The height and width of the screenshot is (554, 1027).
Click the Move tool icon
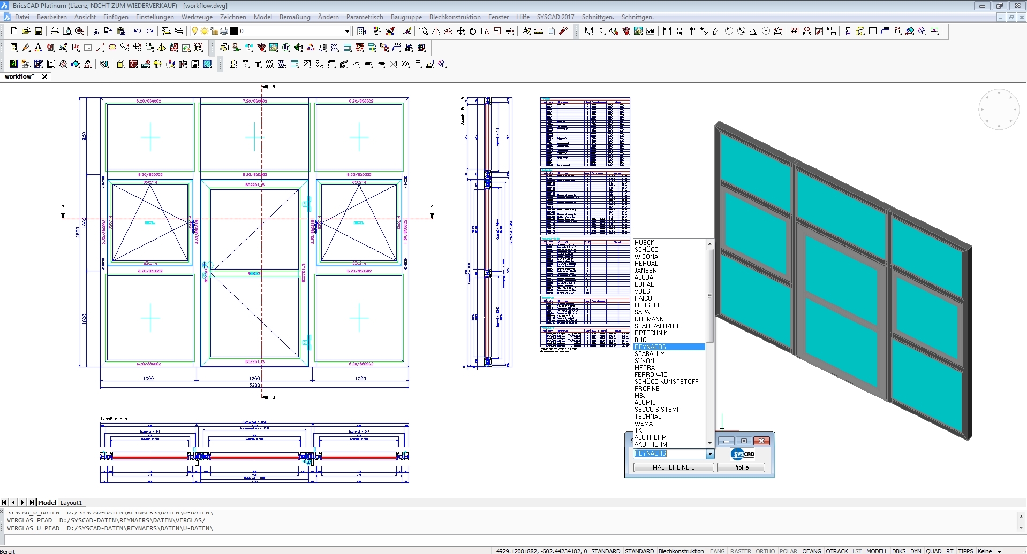(460, 31)
